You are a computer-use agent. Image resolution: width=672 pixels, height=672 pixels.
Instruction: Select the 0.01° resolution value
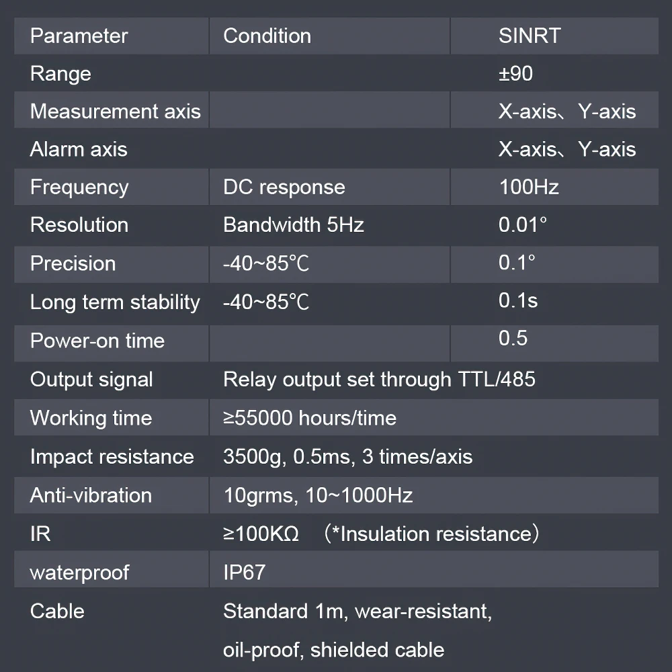(523, 225)
